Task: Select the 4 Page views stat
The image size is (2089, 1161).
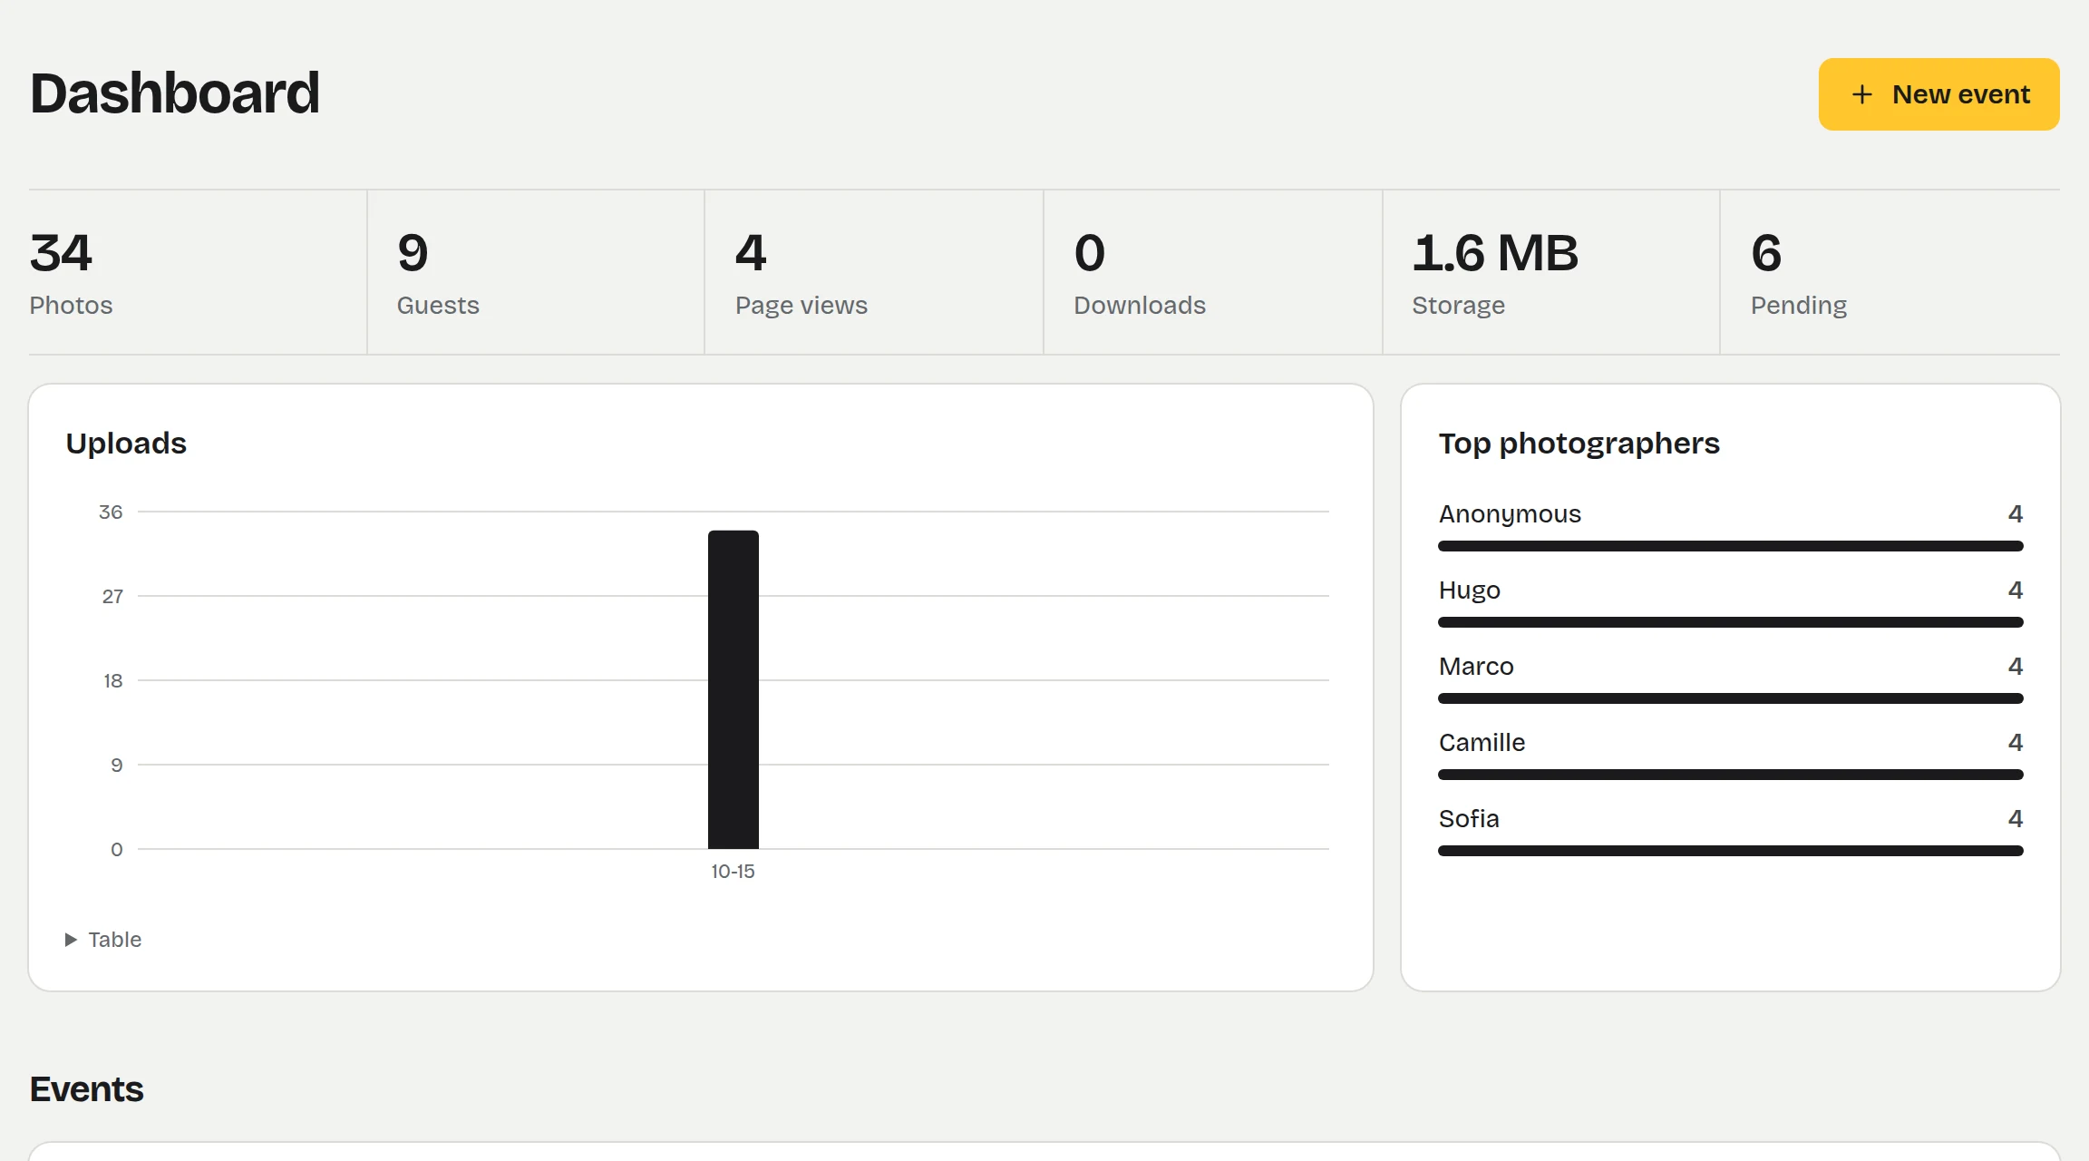Action: pos(874,272)
